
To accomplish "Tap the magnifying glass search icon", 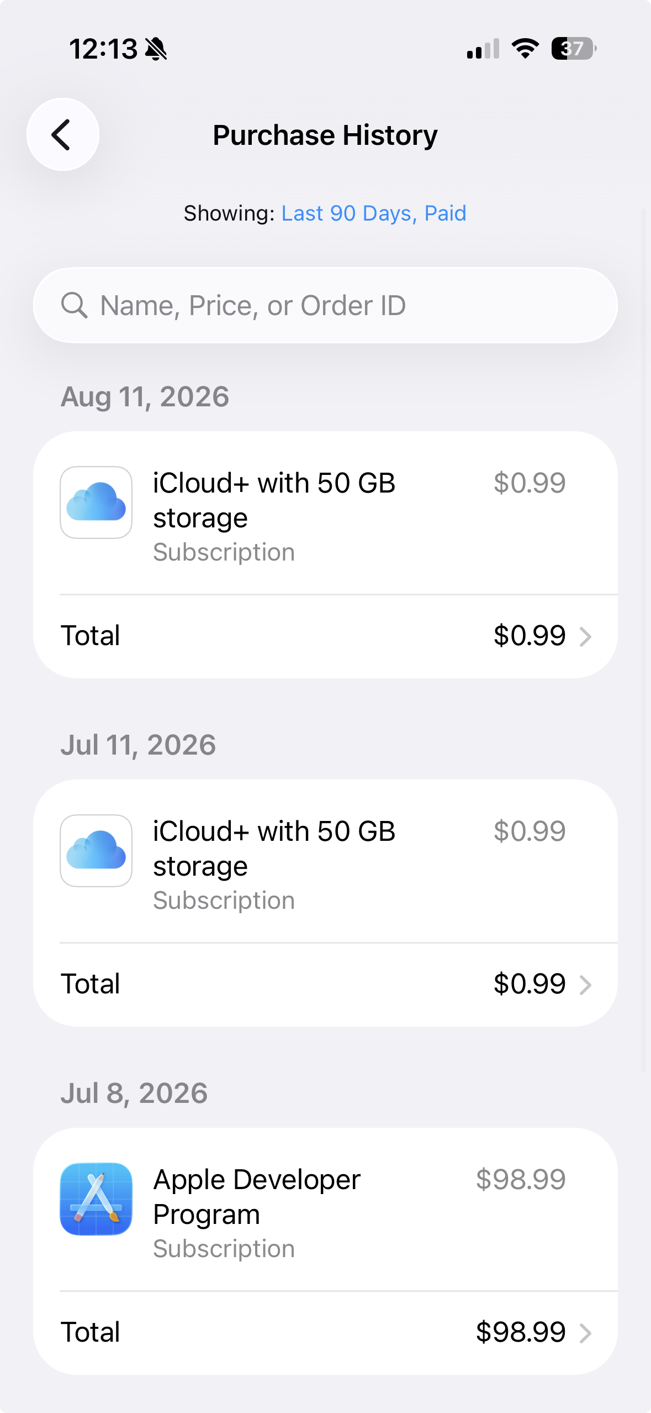I will point(74,306).
